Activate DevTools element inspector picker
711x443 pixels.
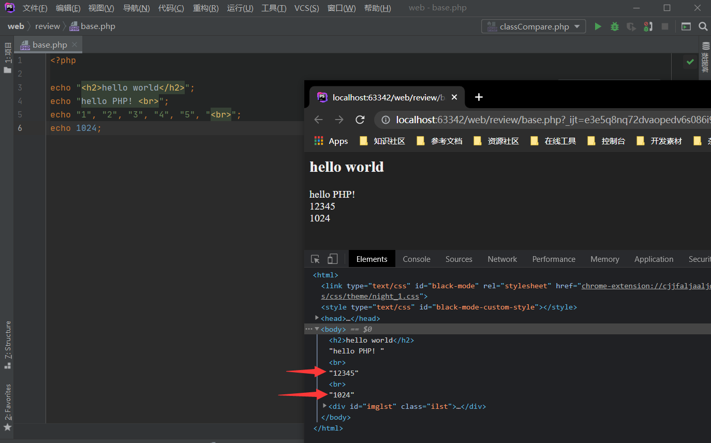click(x=315, y=259)
